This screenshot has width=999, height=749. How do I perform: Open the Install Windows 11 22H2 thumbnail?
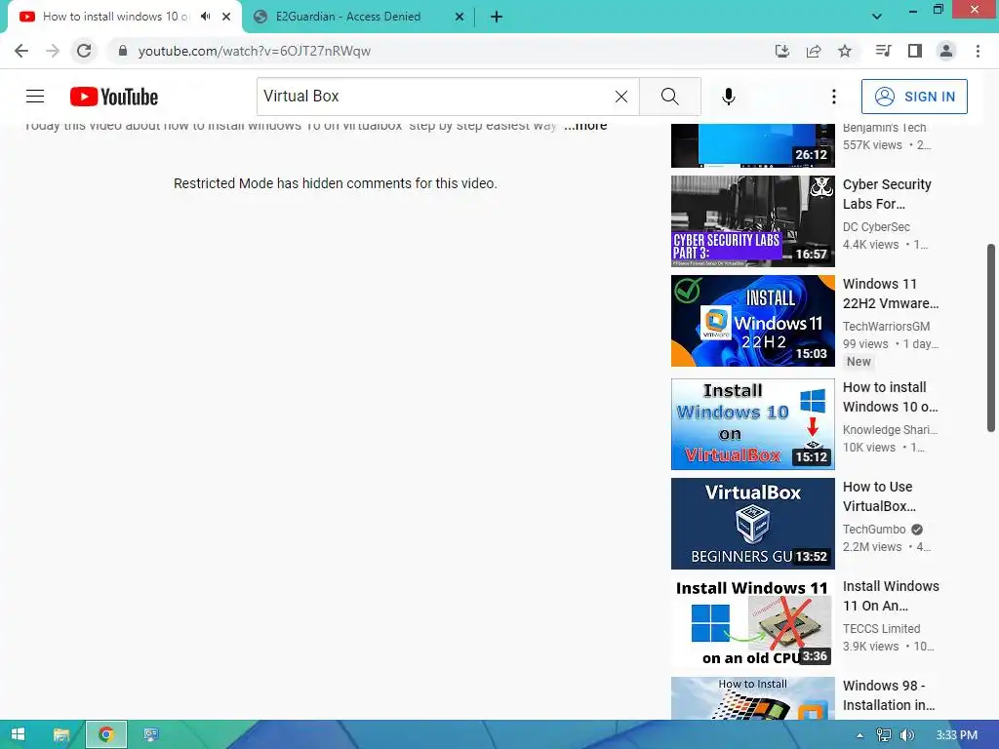[752, 320]
